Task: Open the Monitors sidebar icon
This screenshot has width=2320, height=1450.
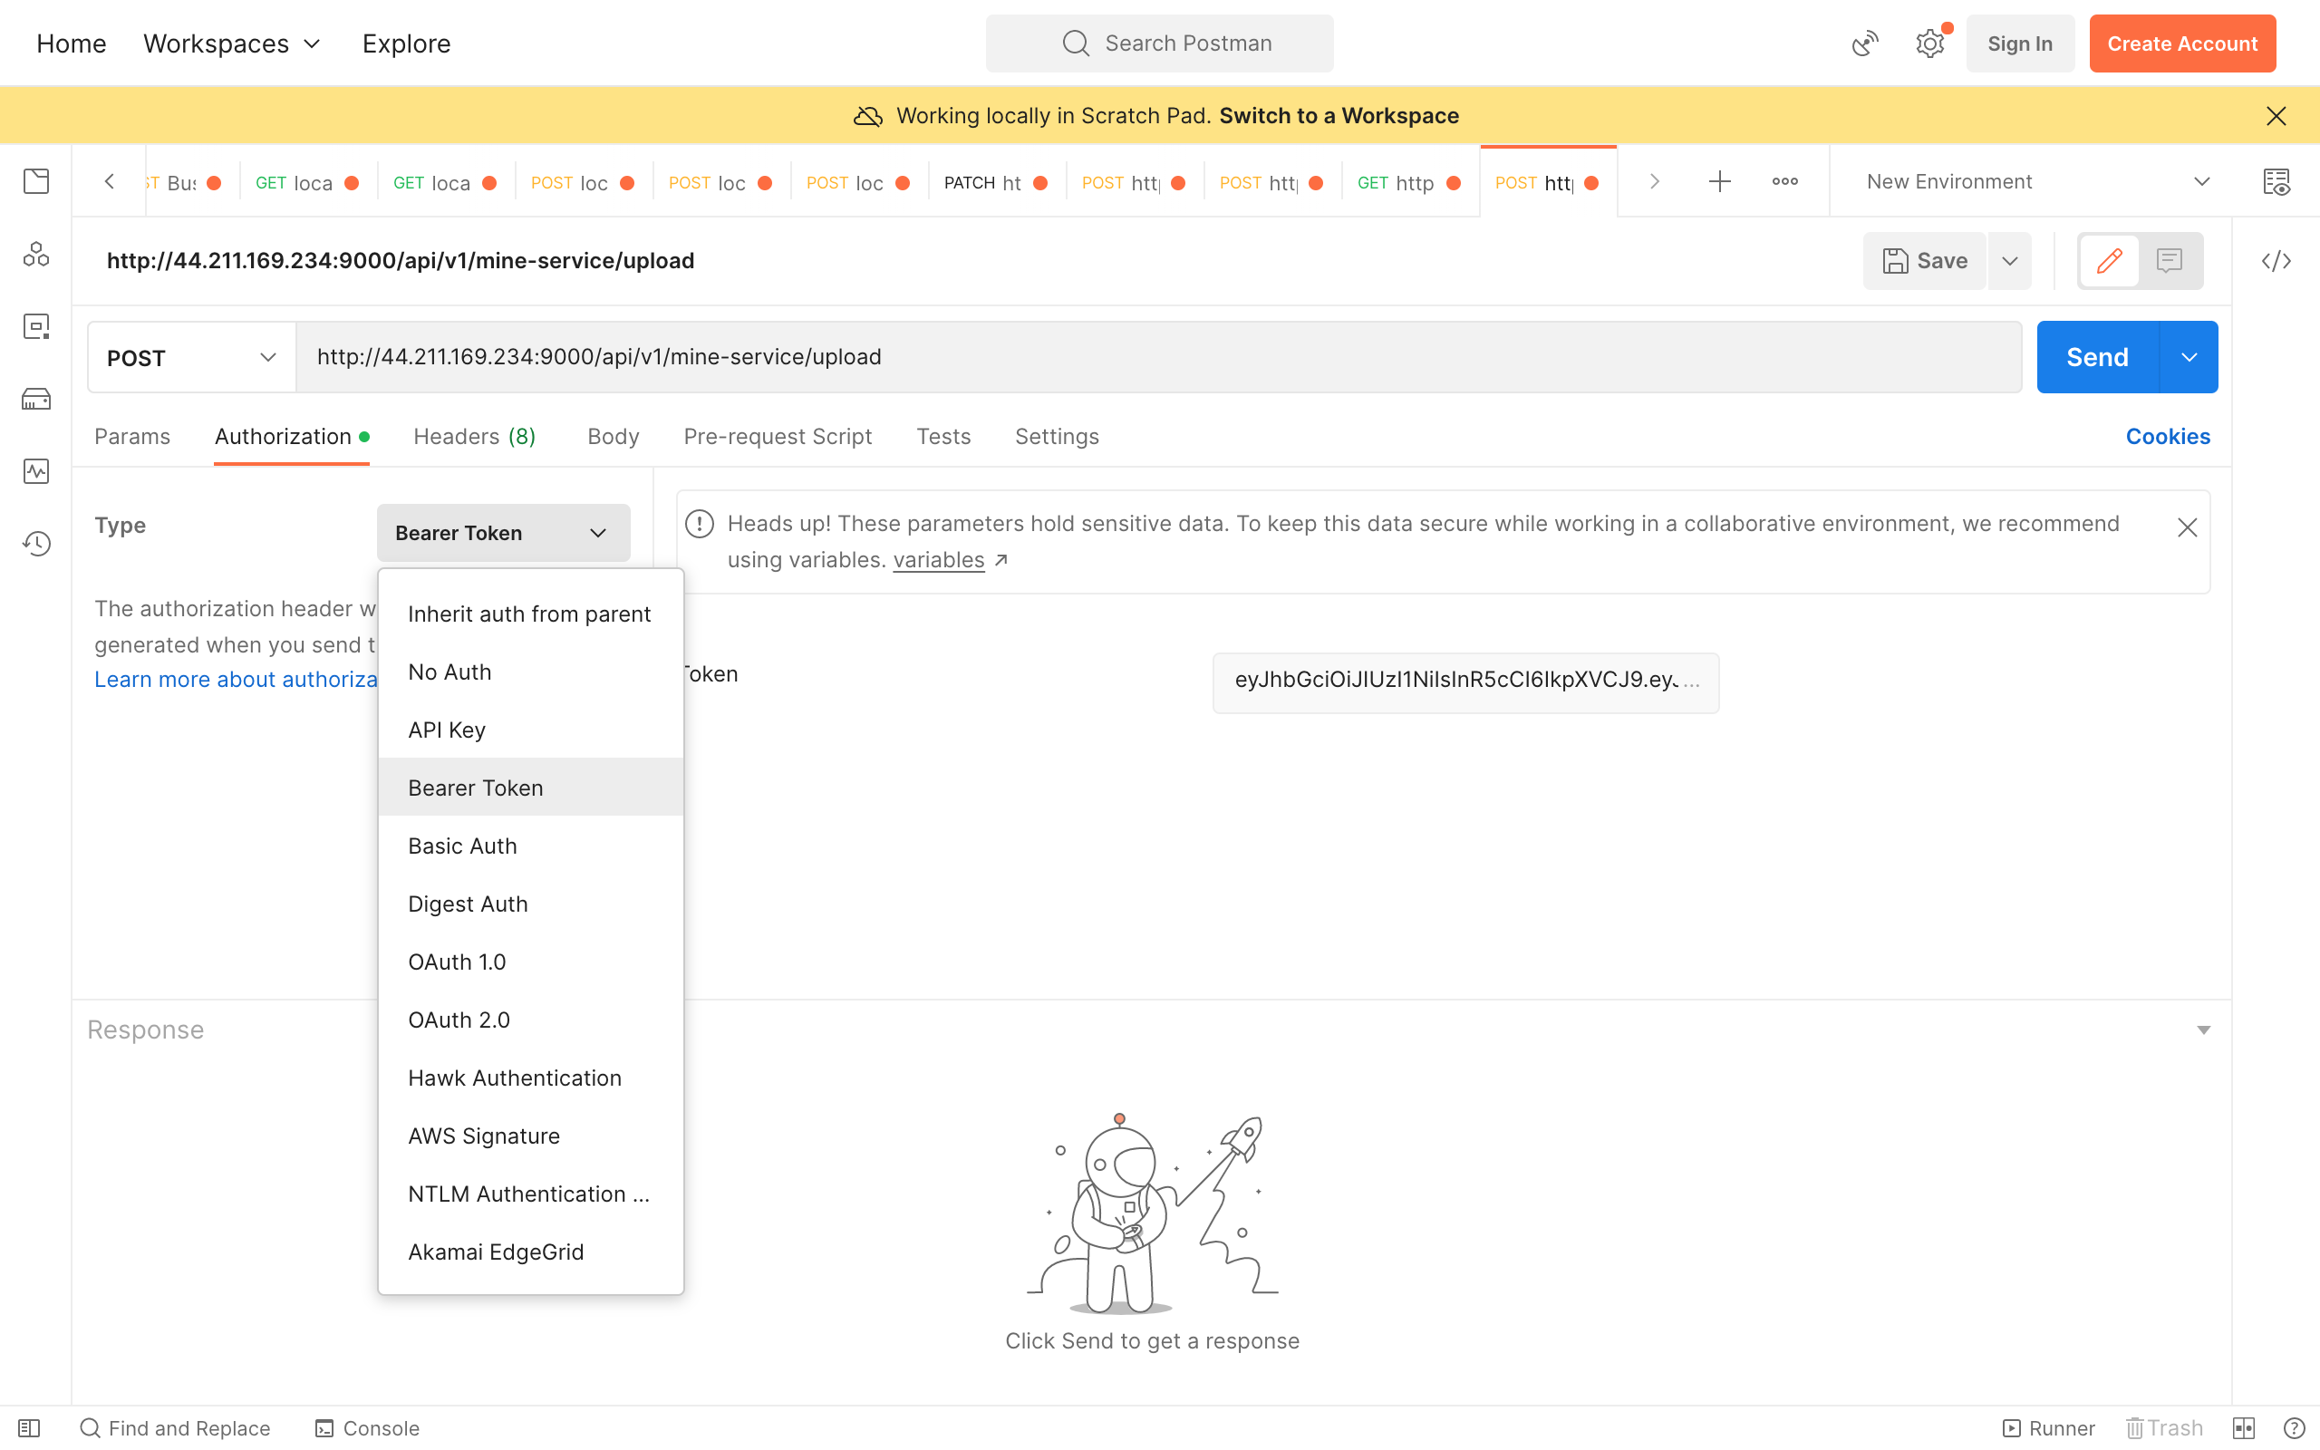Action: click(x=36, y=471)
